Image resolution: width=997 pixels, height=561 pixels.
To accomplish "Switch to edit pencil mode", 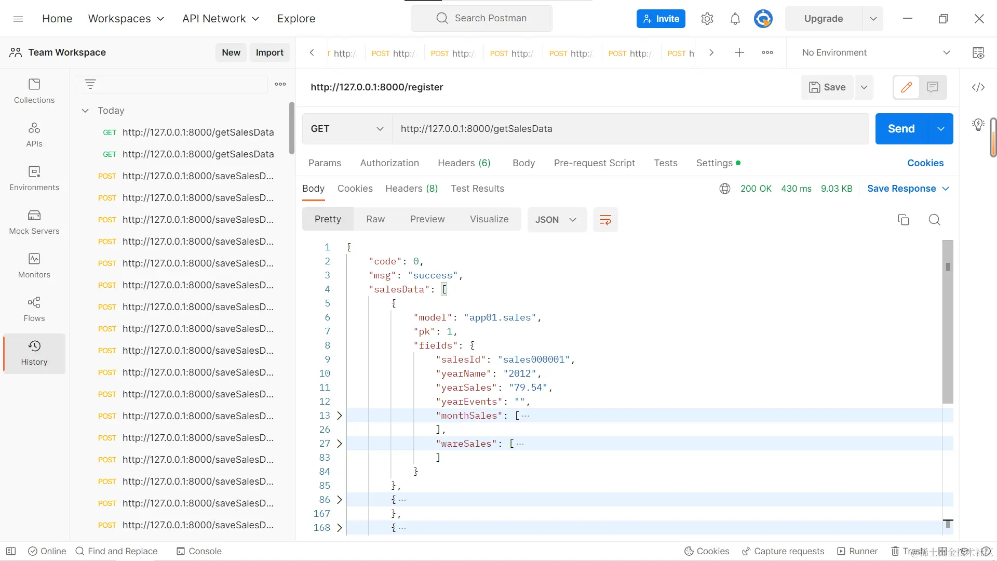I will click(x=907, y=87).
